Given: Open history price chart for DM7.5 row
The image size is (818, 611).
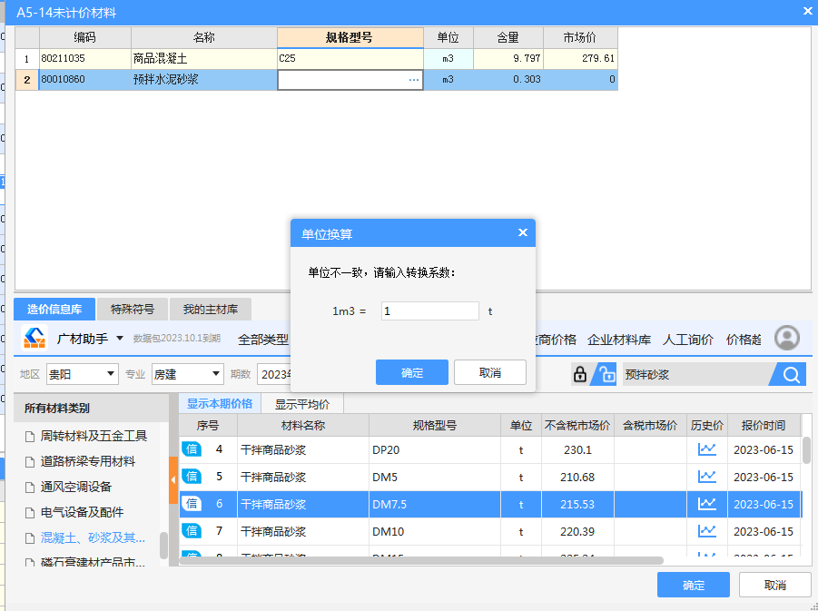Looking at the screenshot, I should [707, 504].
